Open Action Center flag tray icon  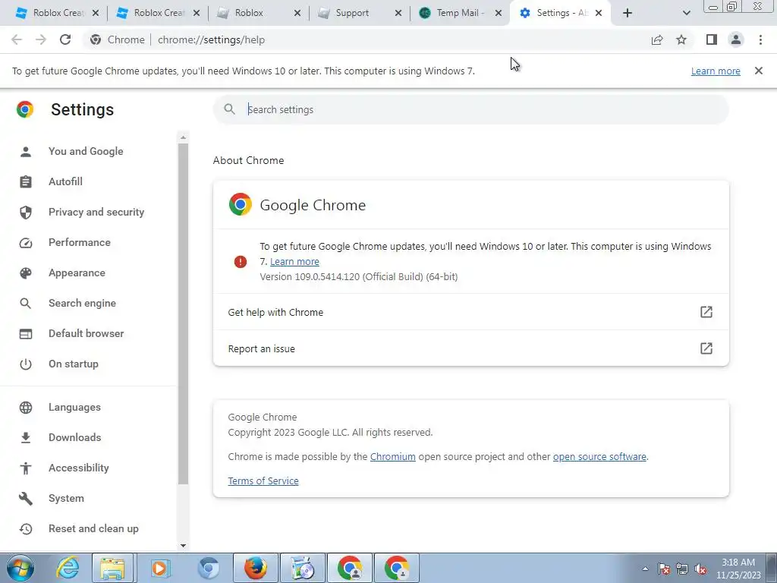(664, 569)
